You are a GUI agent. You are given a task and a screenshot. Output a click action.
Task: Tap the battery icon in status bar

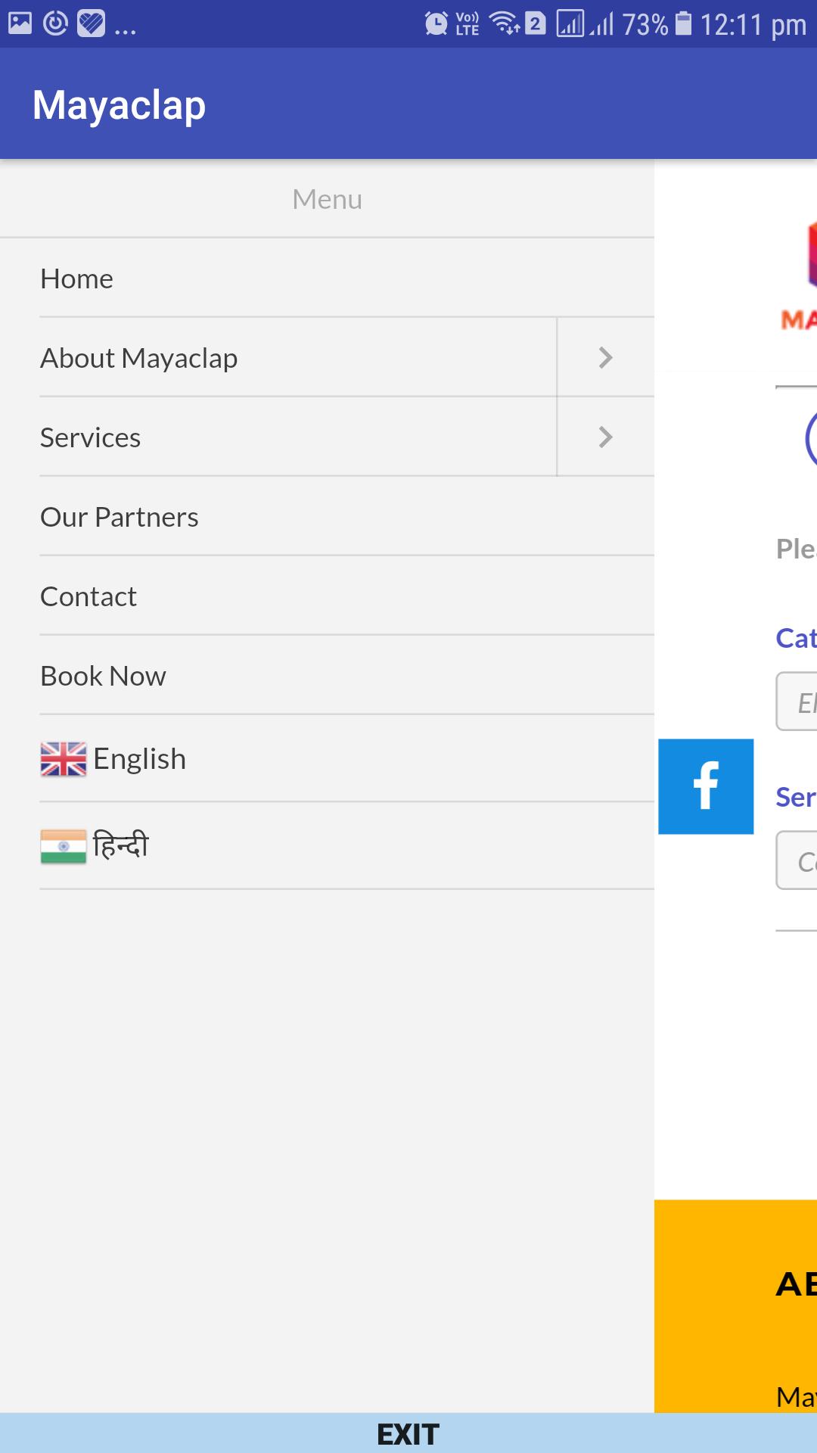[x=683, y=23]
